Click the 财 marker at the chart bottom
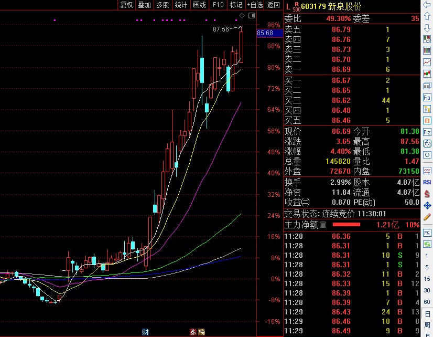433x337 pixels. coord(146,332)
